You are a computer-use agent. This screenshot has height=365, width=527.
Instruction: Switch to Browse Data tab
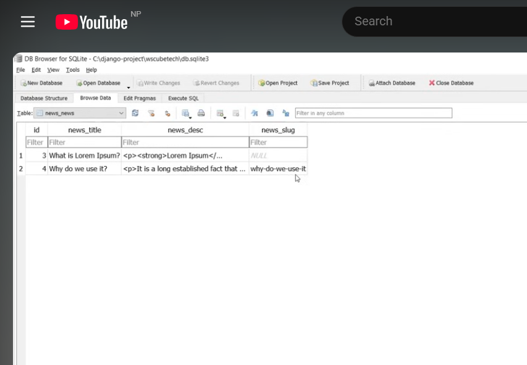coord(95,98)
